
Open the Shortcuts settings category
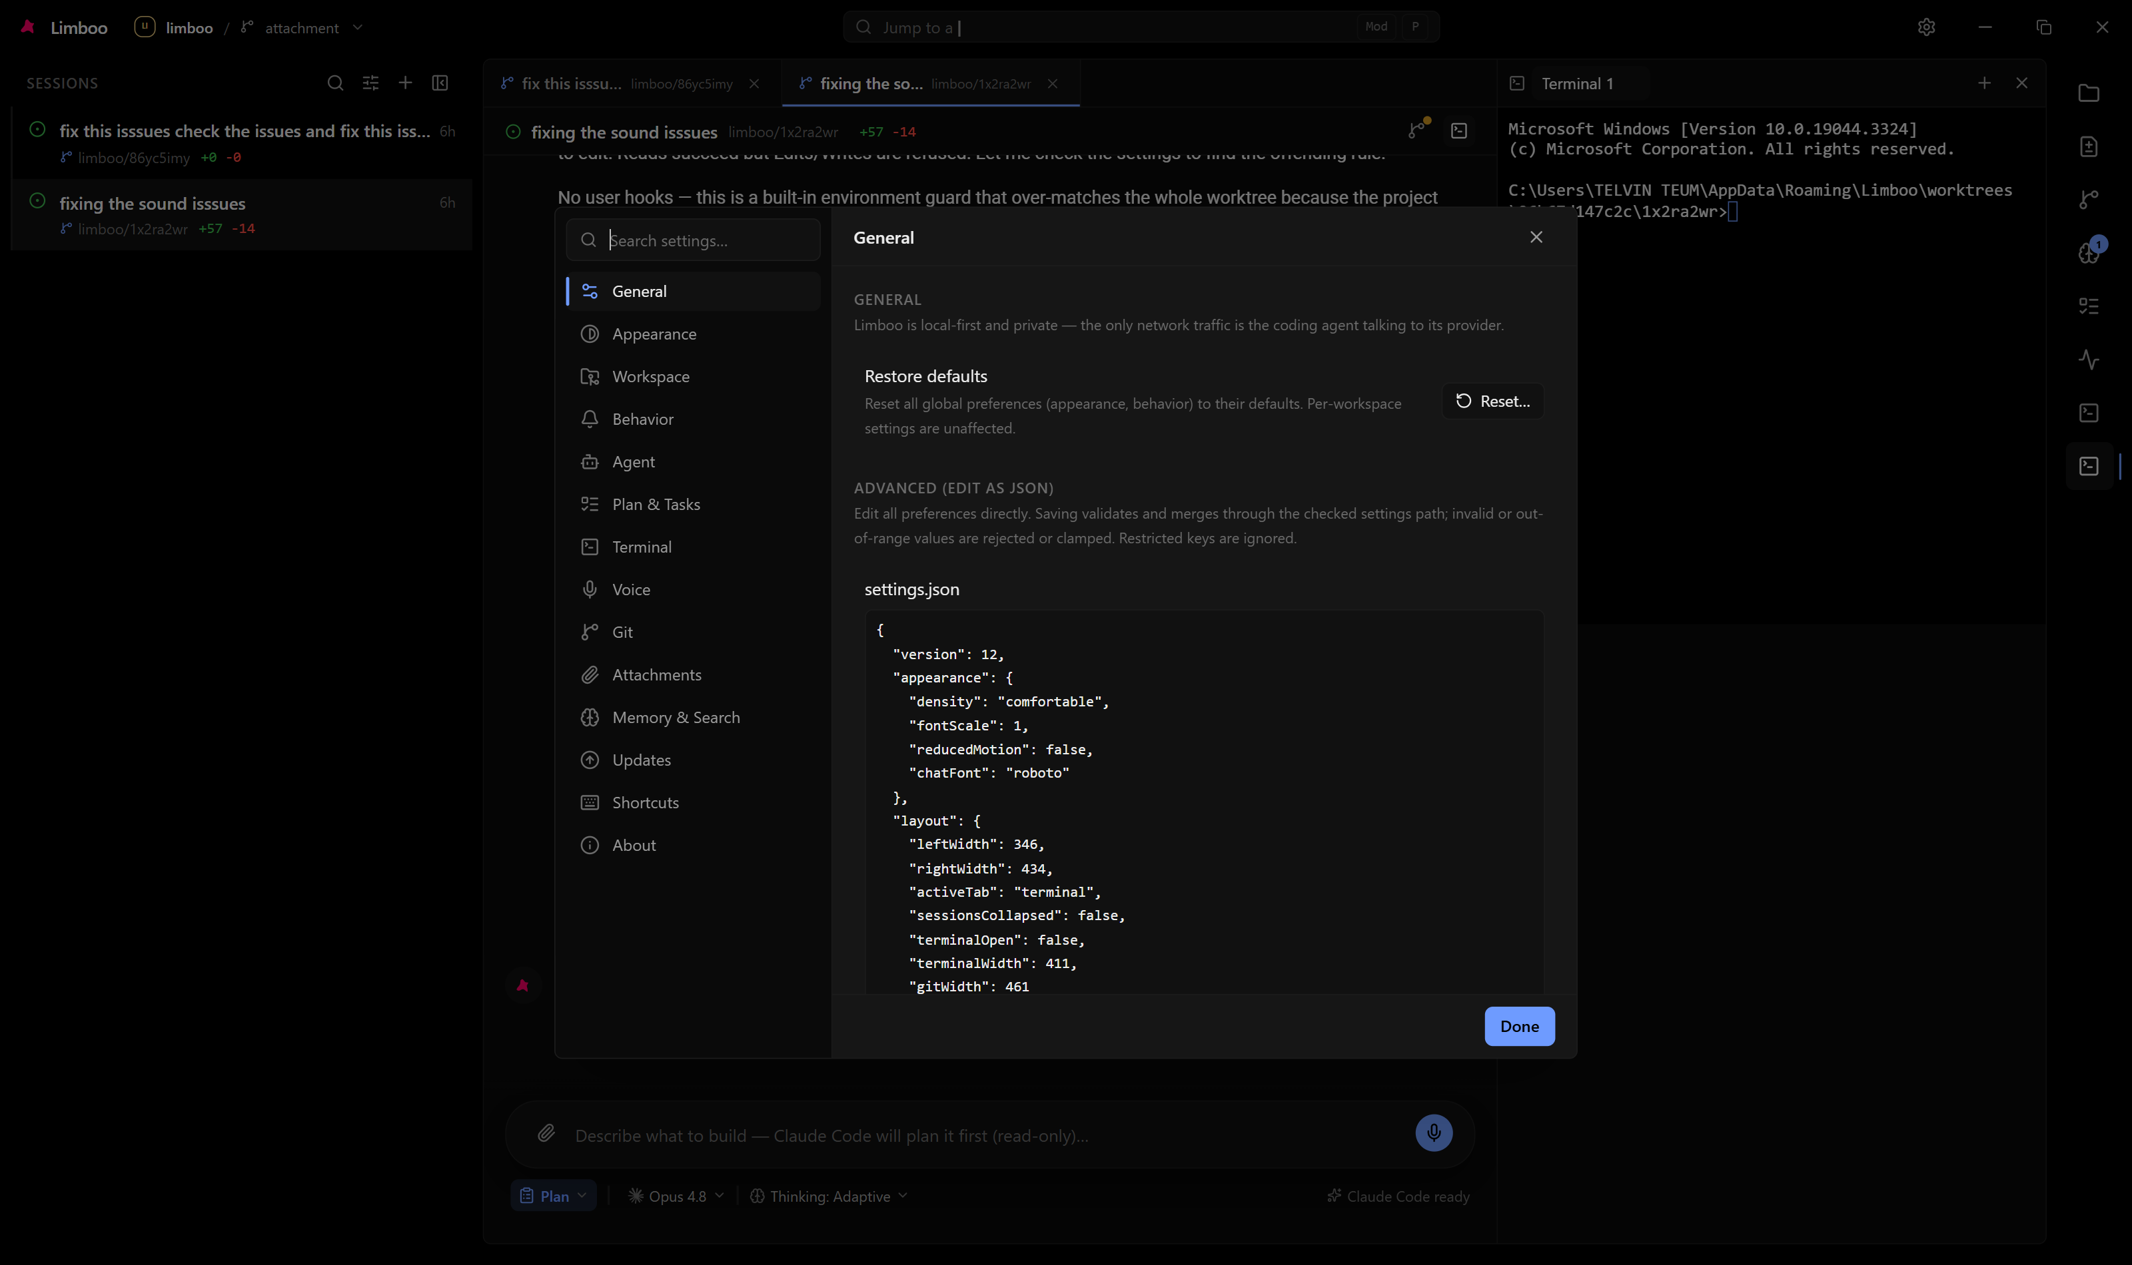click(692, 802)
